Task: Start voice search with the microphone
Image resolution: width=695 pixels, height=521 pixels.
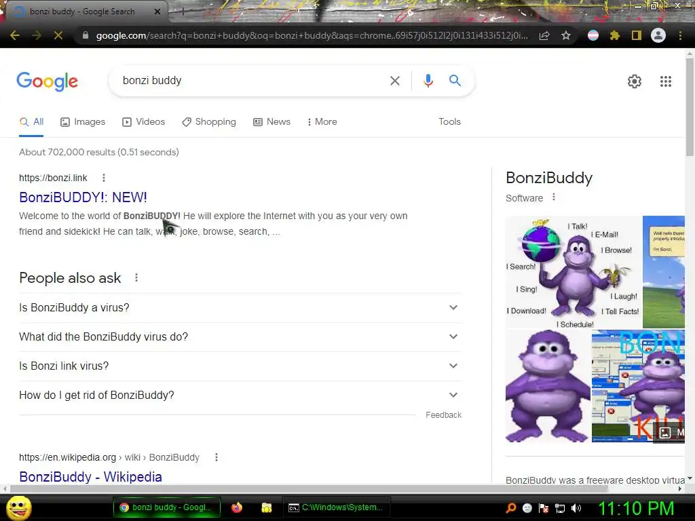Action: click(x=428, y=81)
